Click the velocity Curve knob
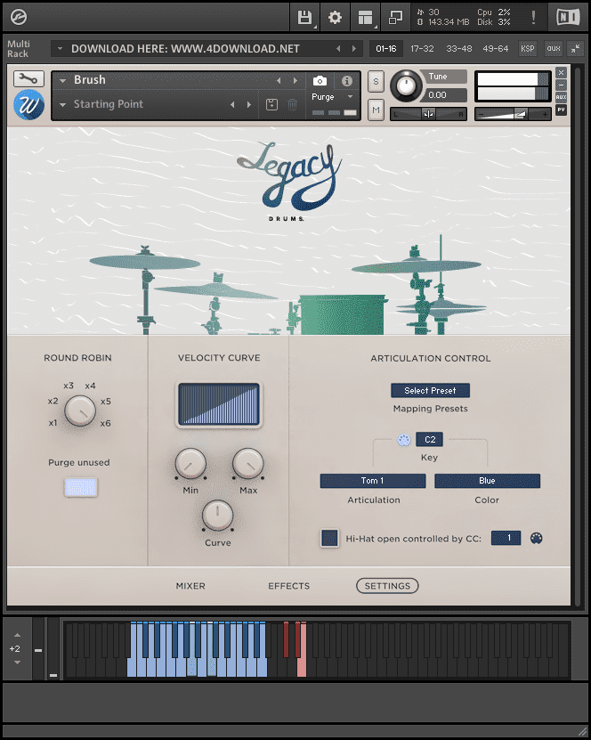The height and width of the screenshot is (740, 591). tap(217, 516)
